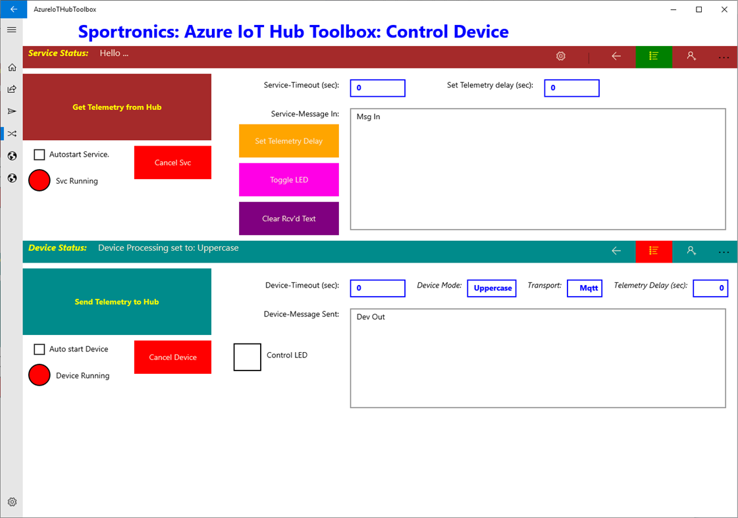The height and width of the screenshot is (518, 738).
Task: Click the Transport Mqtt selector
Action: (585, 288)
